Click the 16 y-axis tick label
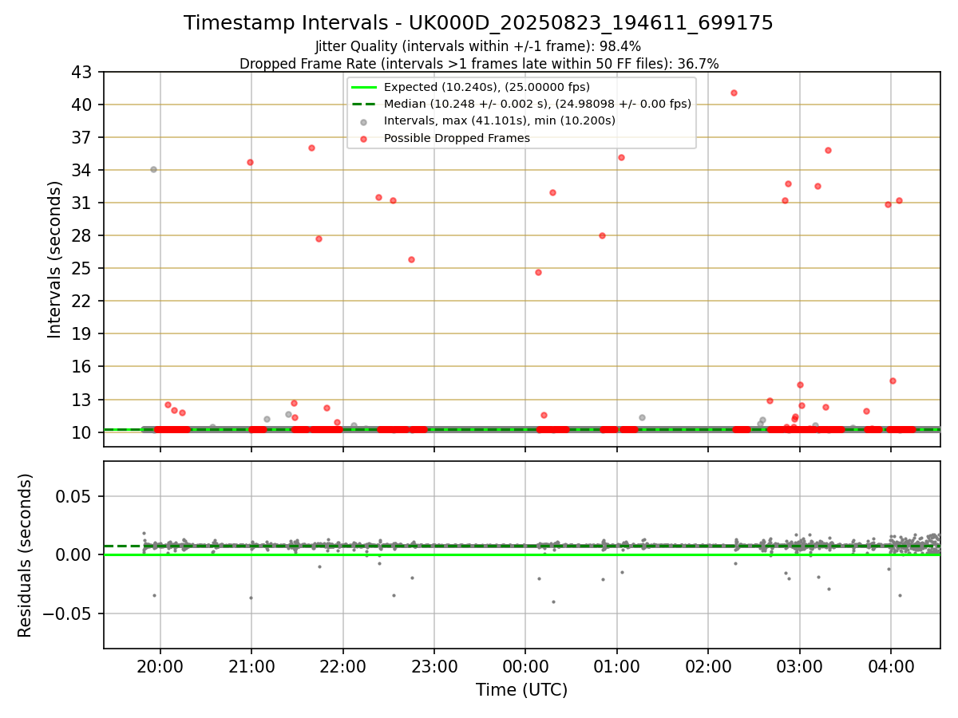958x718 pixels. coord(84,367)
